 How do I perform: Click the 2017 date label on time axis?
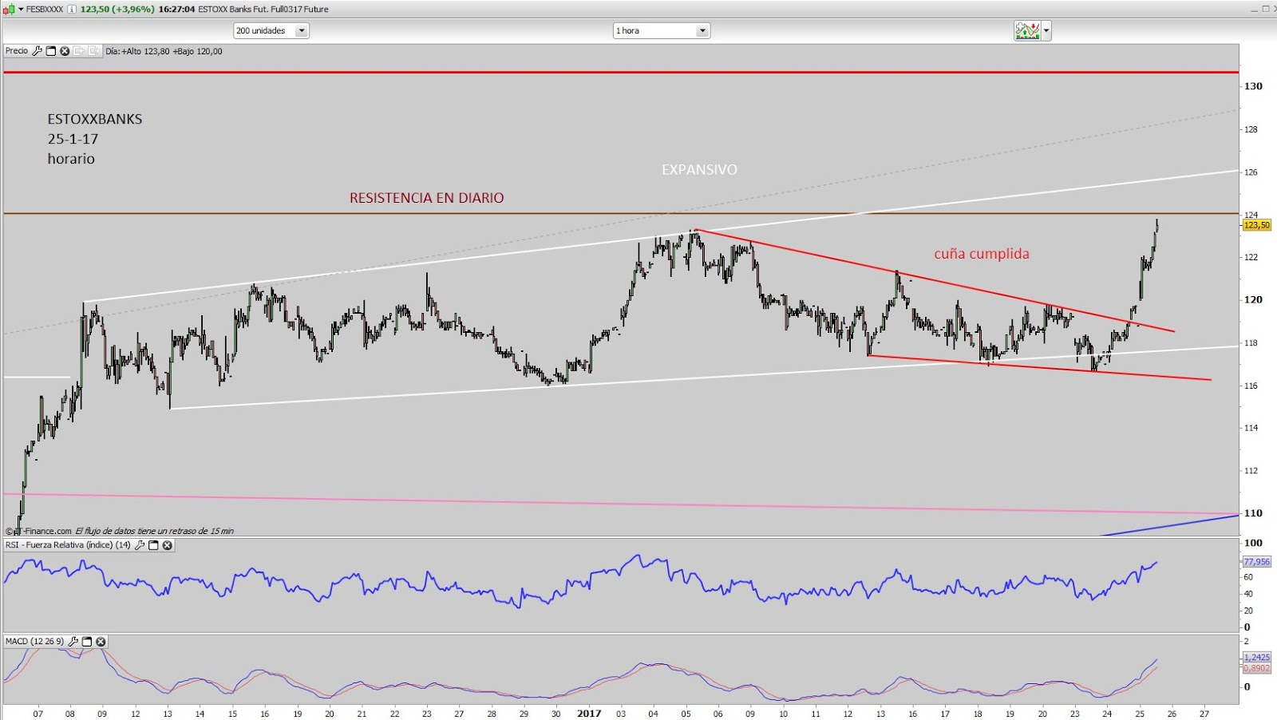coord(589,714)
